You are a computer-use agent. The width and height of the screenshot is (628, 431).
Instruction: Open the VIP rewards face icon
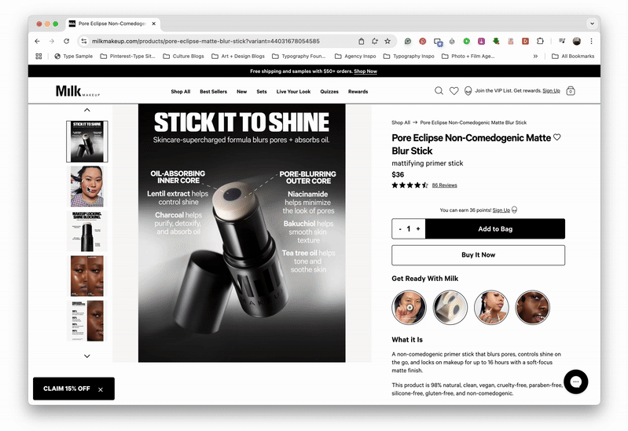pyautogui.click(x=468, y=91)
